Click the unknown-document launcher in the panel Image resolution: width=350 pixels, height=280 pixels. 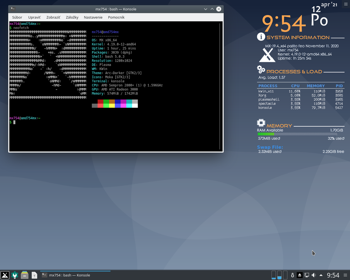[x=34, y=275]
